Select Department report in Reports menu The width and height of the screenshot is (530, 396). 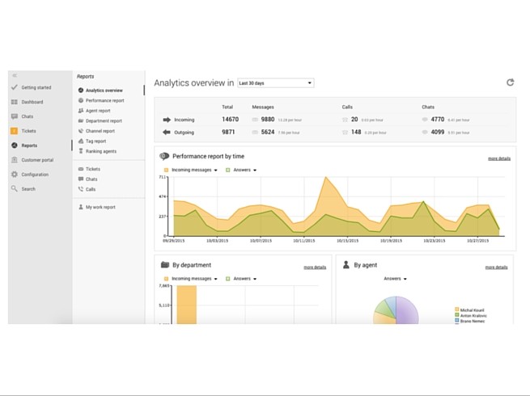104,121
